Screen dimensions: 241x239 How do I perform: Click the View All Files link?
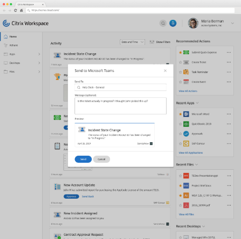pyautogui.click(x=187, y=214)
